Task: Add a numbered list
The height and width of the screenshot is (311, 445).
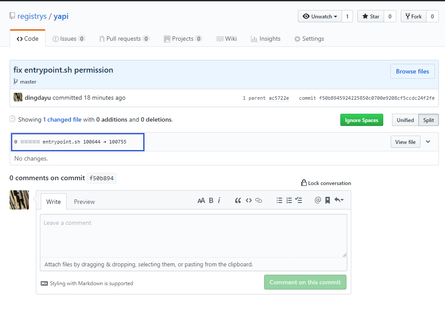Action: (289, 200)
